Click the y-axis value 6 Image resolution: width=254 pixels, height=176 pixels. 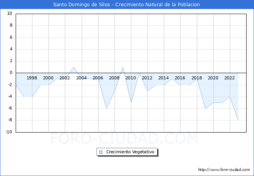point(11,37)
